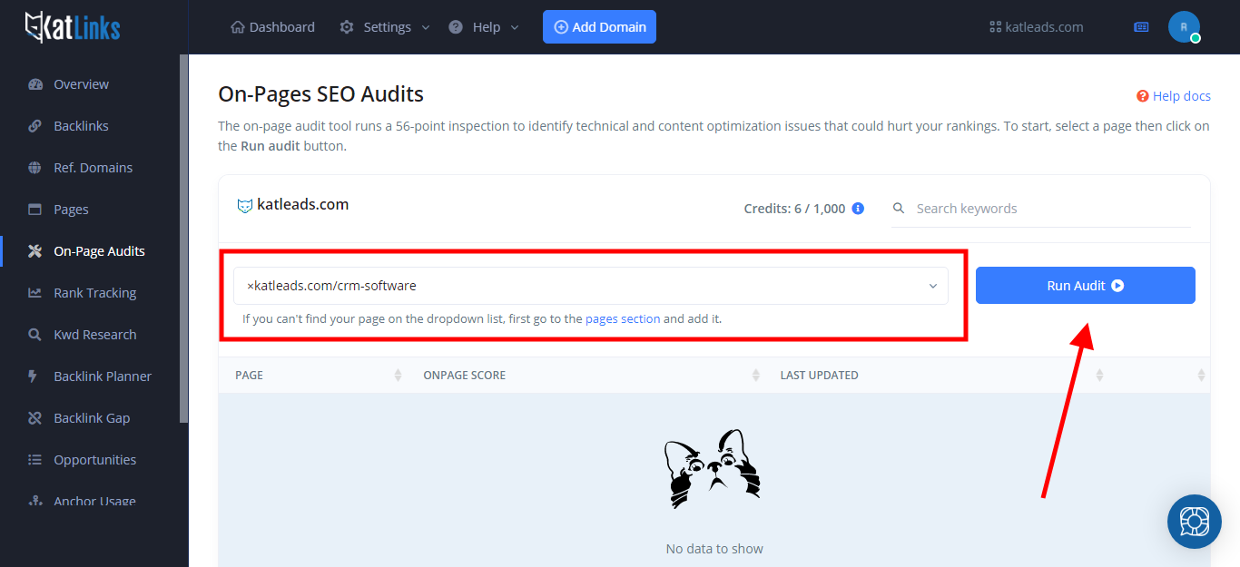Open Kwd Research section
The width and height of the screenshot is (1240, 567).
pos(95,335)
